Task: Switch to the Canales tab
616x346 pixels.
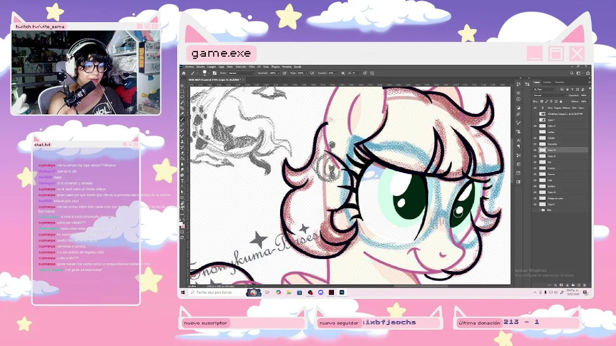Action: click(547, 82)
